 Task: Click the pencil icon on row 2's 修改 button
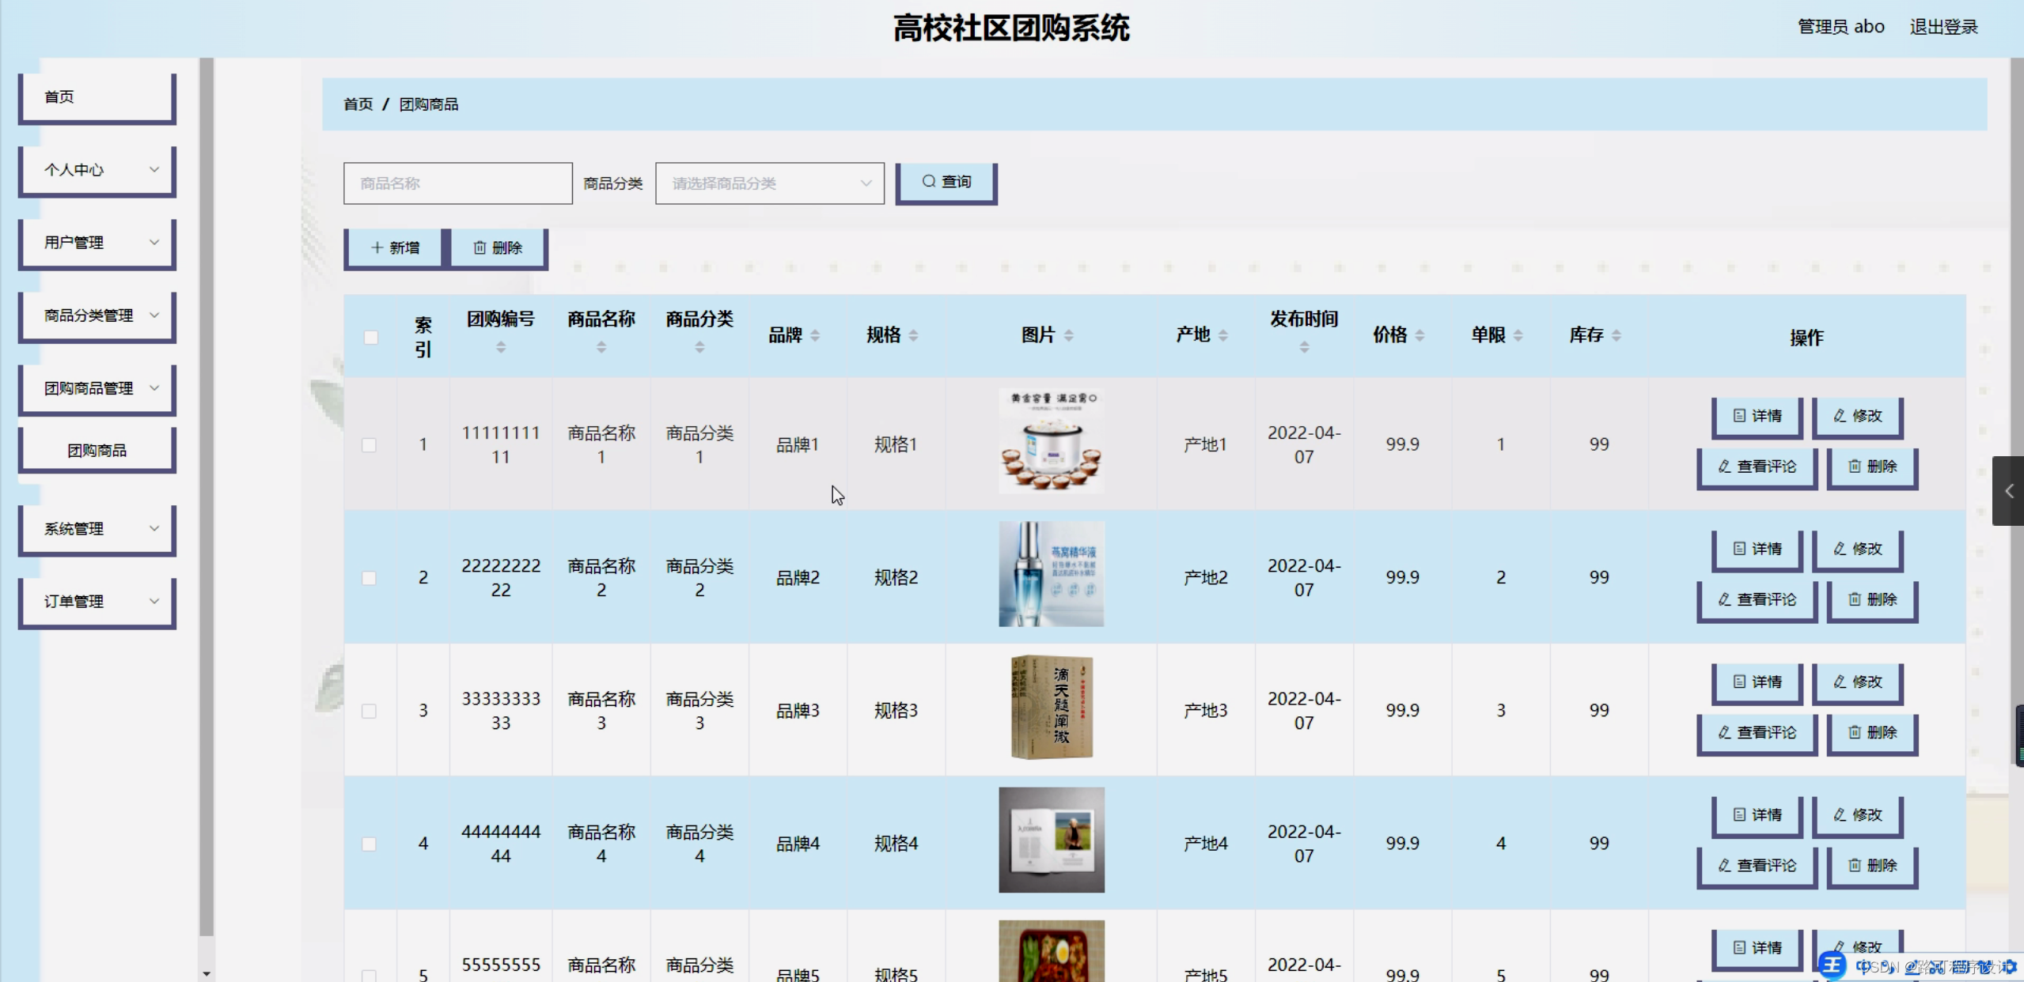1837,547
